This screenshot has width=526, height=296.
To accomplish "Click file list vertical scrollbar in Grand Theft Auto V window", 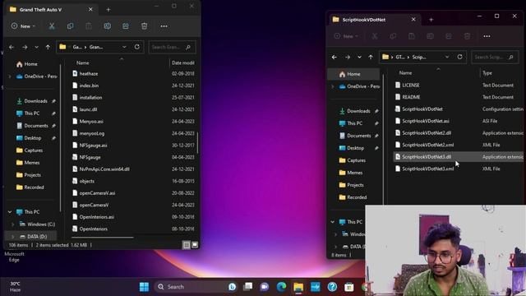I will point(197,142).
